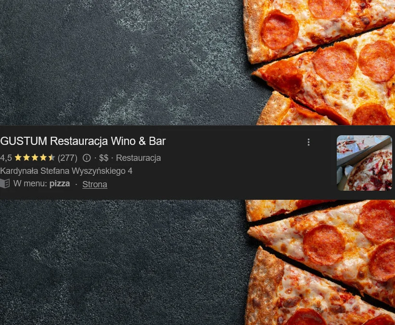Click the first yellow rating star

[18, 158]
